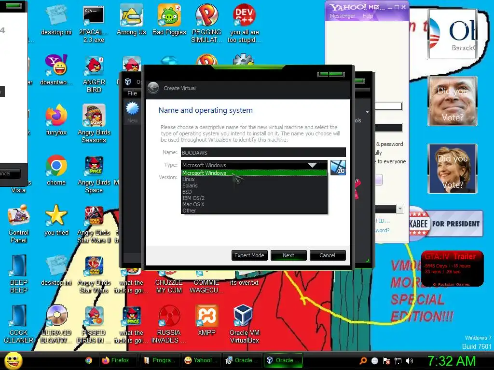Open the Help menu in Yahoo Messenger

pos(368,16)
